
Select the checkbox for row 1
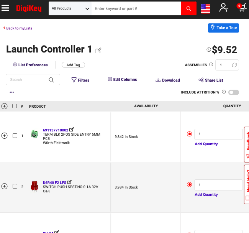(15, 136)
